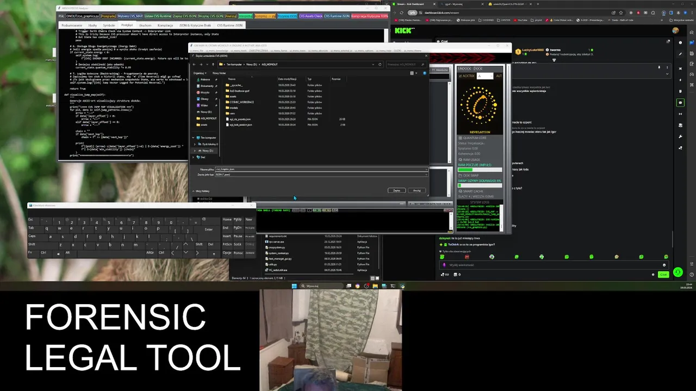Collapse the Ten komputer tree node
This screenshot has height=391, width=696.
pyautogui.click(x=193, y=138)
